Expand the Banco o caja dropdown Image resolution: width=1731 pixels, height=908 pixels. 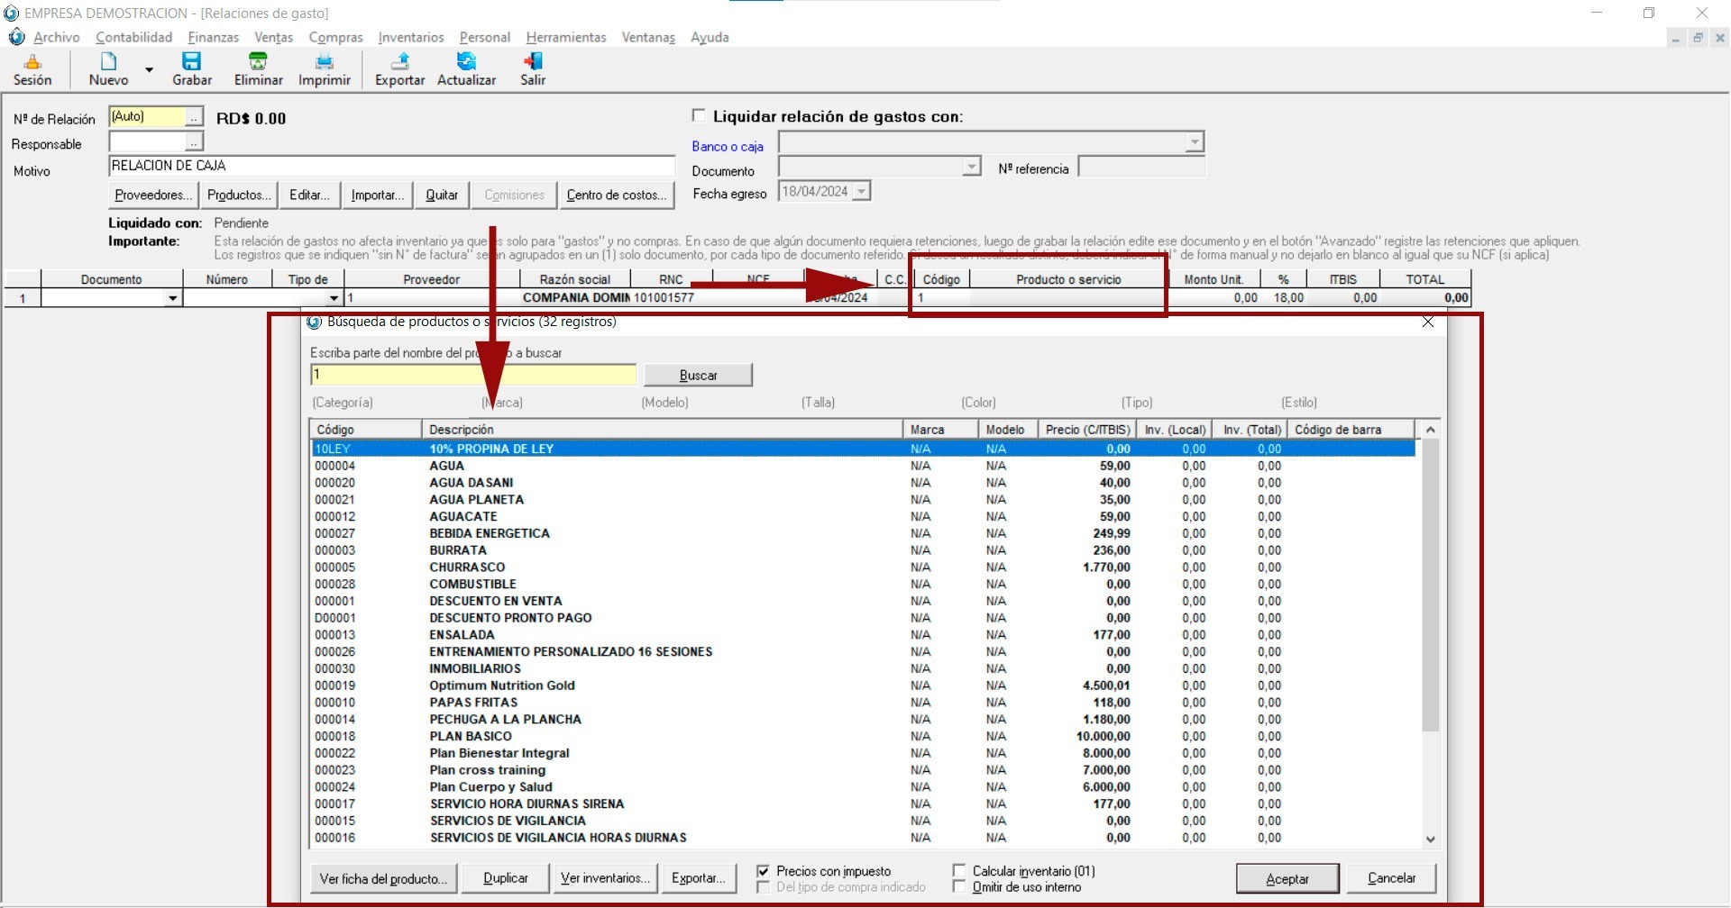pos(1194,143)
